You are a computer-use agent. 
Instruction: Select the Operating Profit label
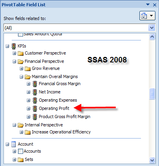point(54,108)
